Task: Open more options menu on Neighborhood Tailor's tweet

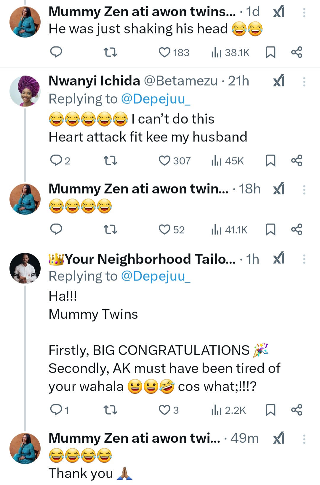Action: pos(304,259)
